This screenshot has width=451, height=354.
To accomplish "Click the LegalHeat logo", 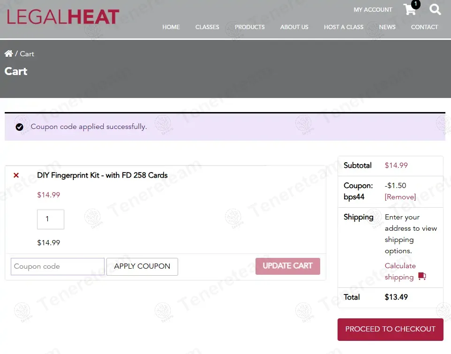I will click(x=63, y=17).
